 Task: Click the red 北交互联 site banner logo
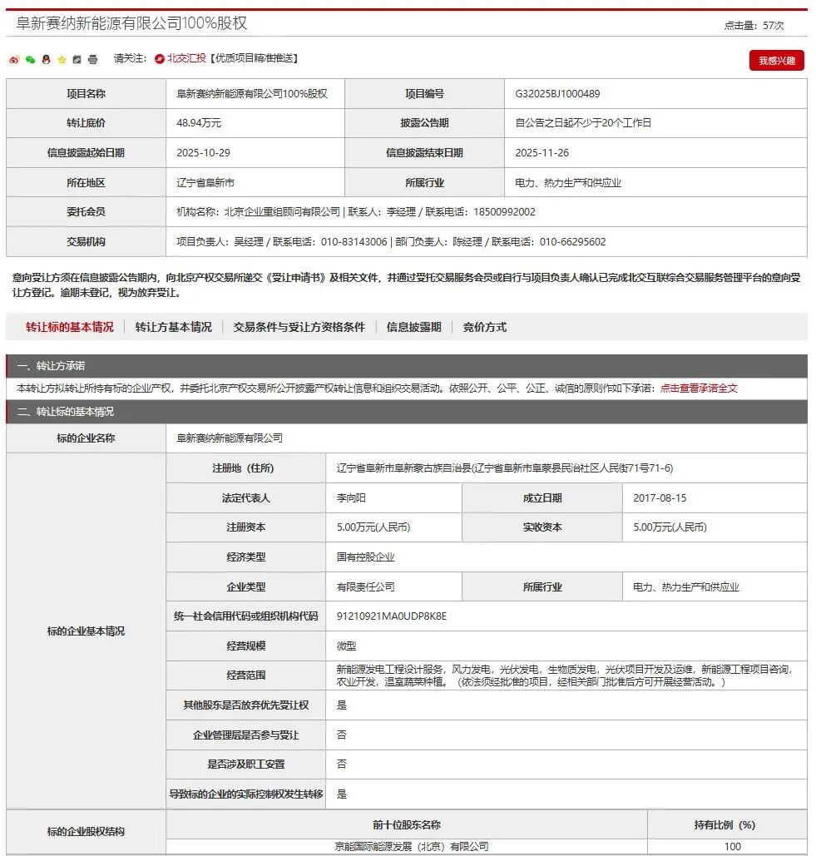click(159, 58)
